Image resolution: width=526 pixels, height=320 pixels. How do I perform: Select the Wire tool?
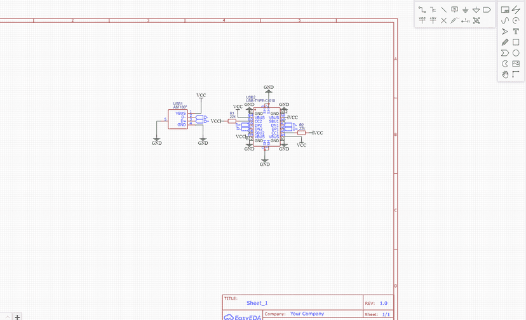[422, 10]
